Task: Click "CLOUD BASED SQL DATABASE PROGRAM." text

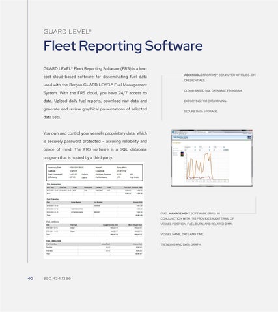Action: pos(213,90)
